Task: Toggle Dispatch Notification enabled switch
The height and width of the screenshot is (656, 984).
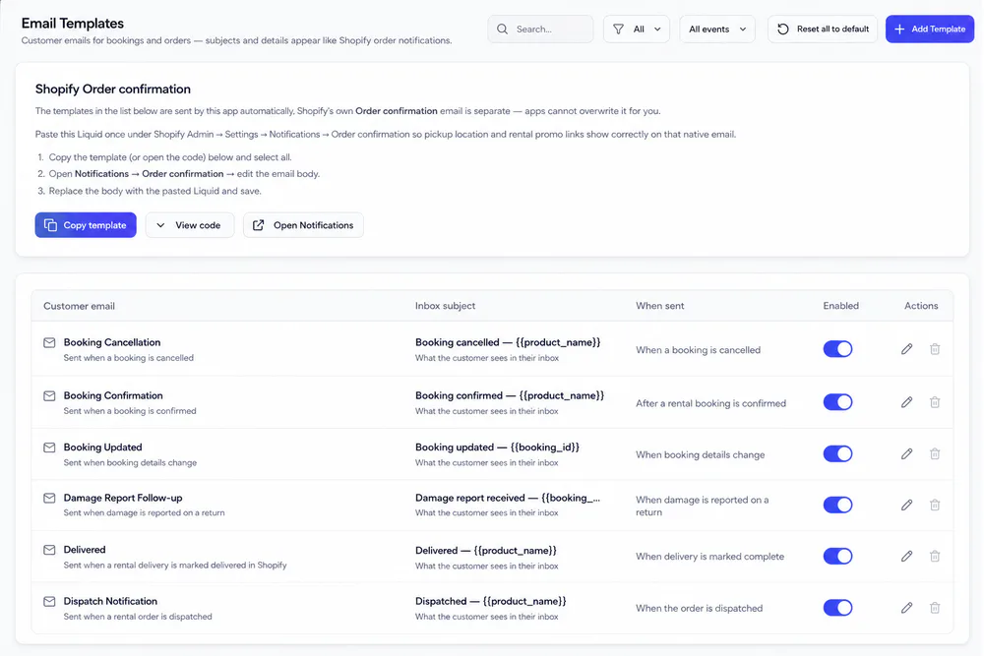Action: click(837, 607)
